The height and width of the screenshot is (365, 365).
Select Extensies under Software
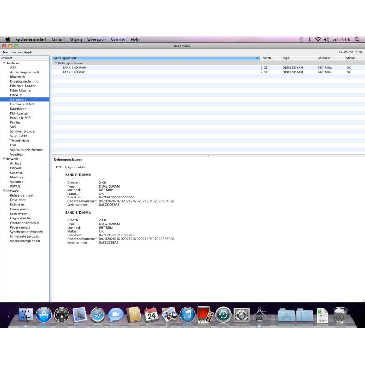click(17, 204)
